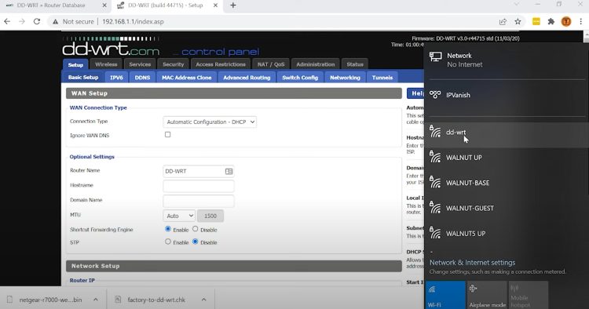Click the IPVanish VPN connection

[x=507, y=95]
